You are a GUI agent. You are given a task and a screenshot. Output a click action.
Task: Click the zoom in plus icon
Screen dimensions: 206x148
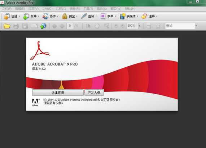click(122, 26)
